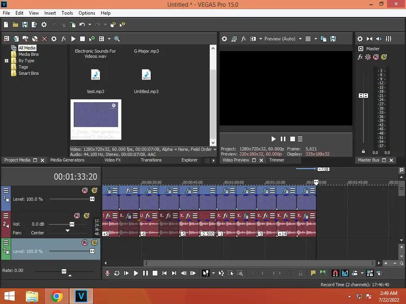Show more docked tabs with the arrow
The image size is (406, 304).
click(214, 160)
